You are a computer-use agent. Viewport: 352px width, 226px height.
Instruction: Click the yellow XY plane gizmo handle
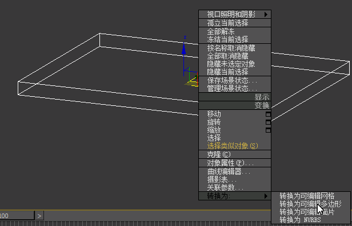(191, 83)
